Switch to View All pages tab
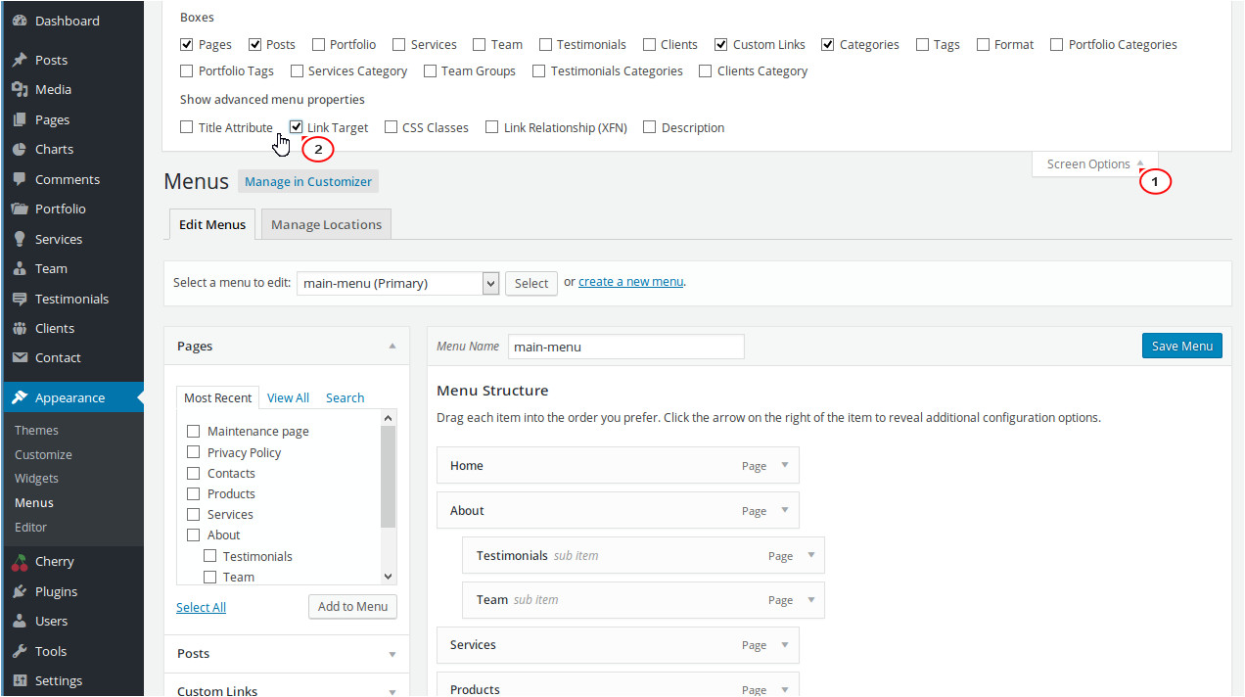The image size is (1245, 697). pos(288,397)
